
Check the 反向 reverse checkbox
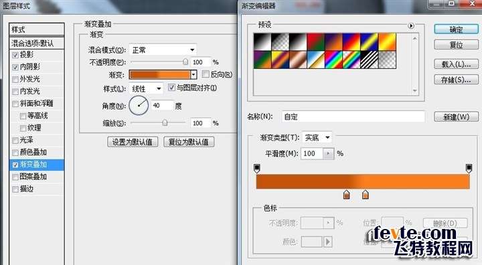pos(206,74)
